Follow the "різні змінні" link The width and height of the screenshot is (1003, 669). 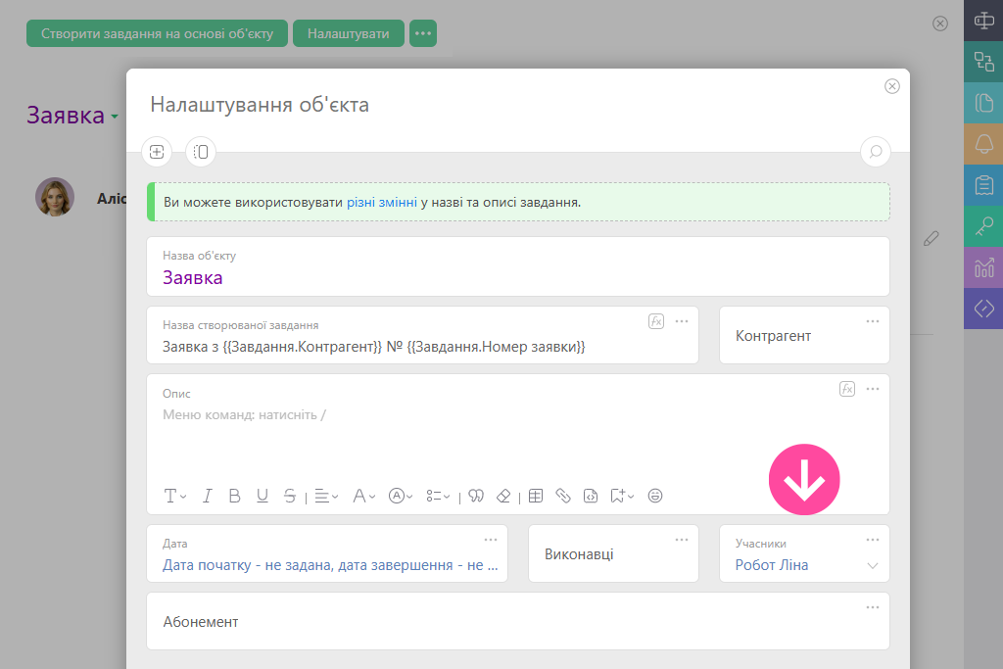pos(382,203)
